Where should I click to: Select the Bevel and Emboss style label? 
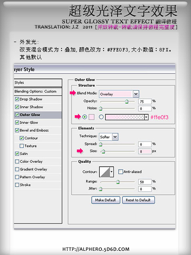34,130
